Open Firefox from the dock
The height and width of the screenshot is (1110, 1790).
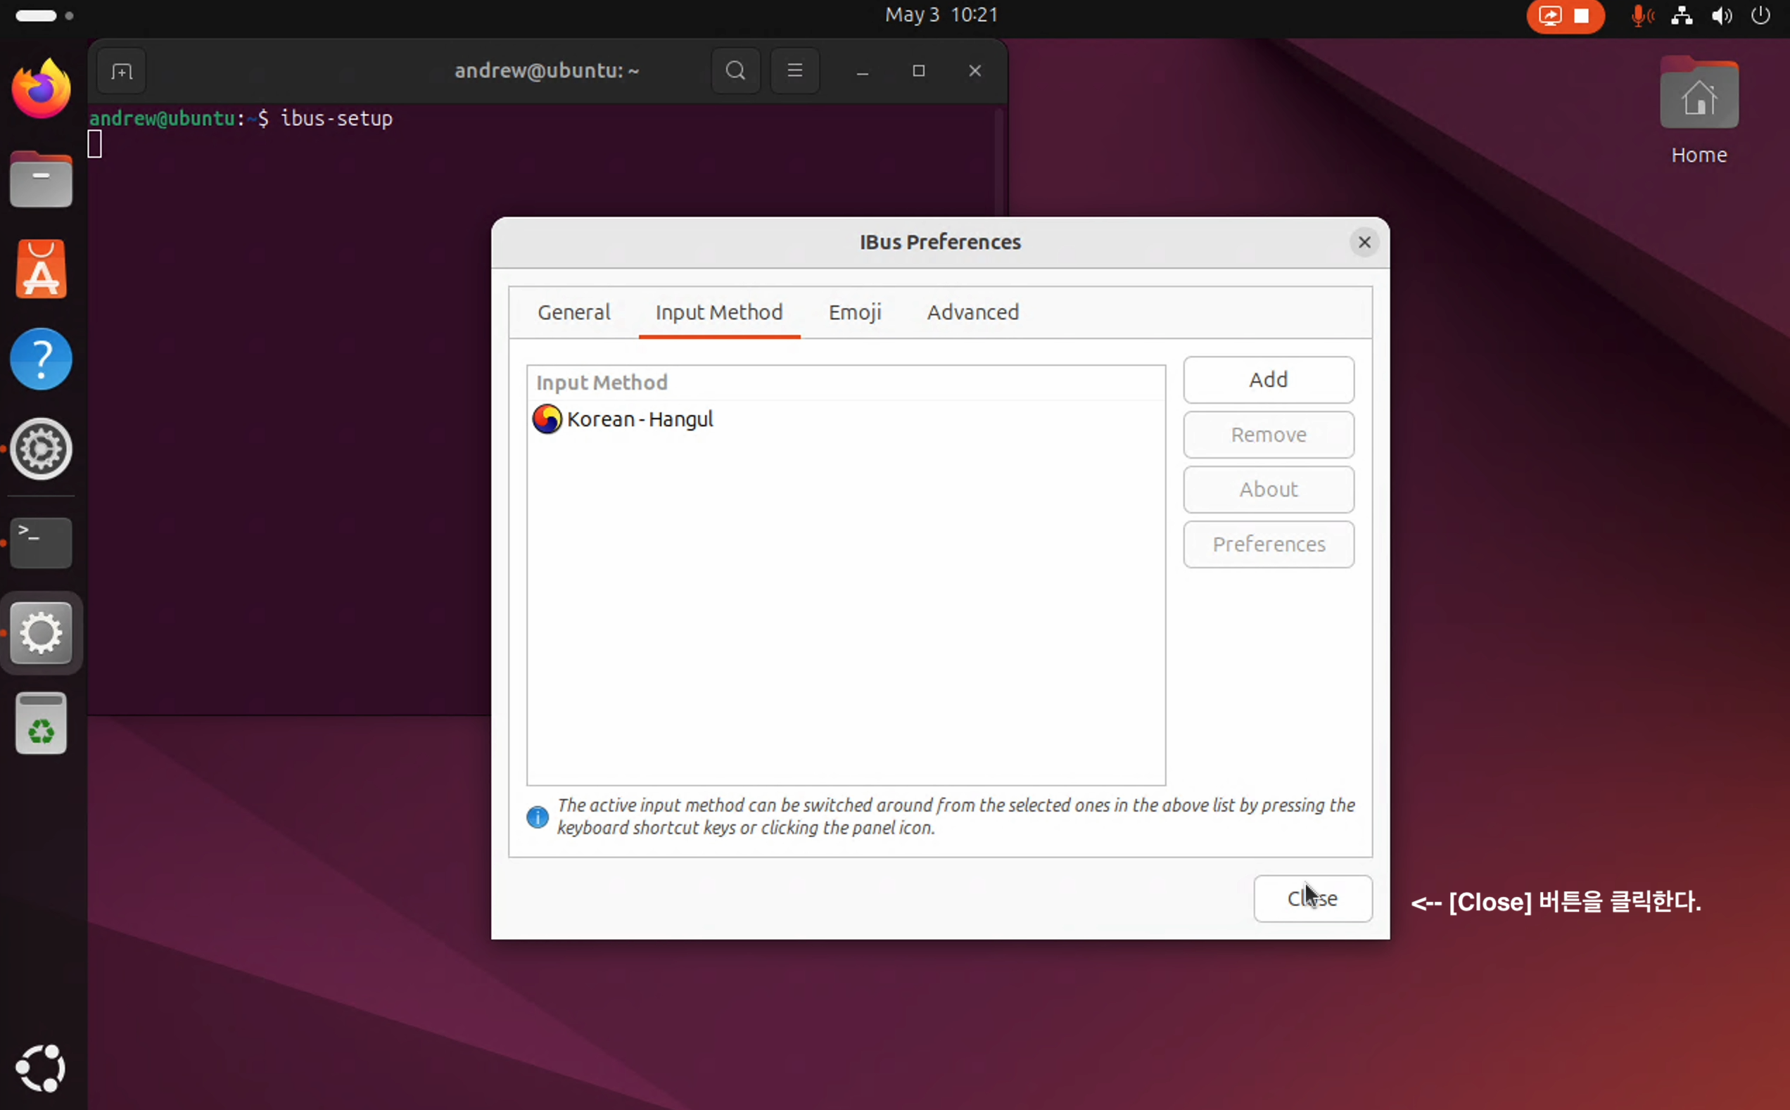(41, 89)
